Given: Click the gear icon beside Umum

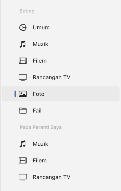Looking at the screenshot, I should click(23, 27).
